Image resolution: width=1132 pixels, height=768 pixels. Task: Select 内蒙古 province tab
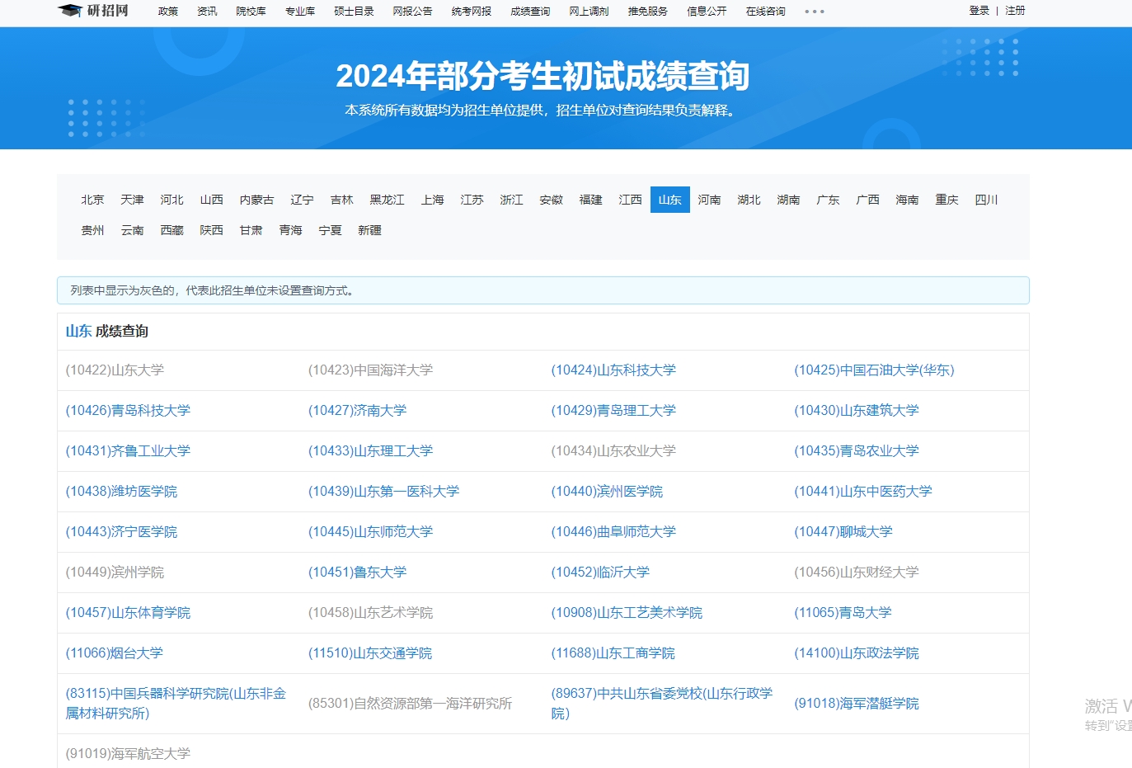(x=256, y=200)
